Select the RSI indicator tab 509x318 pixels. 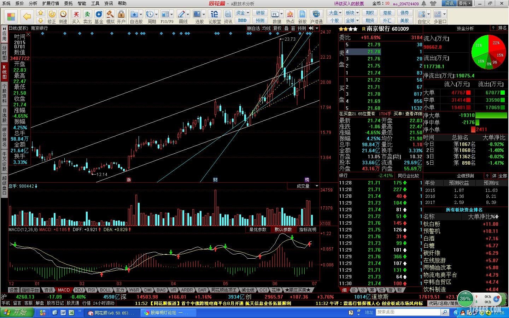click(x=92, y=290)
